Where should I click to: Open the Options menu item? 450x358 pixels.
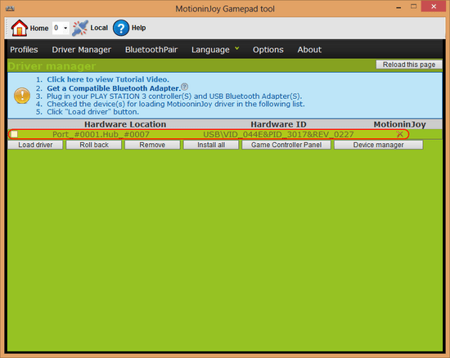pyautogui.click(x=268, y=50)
